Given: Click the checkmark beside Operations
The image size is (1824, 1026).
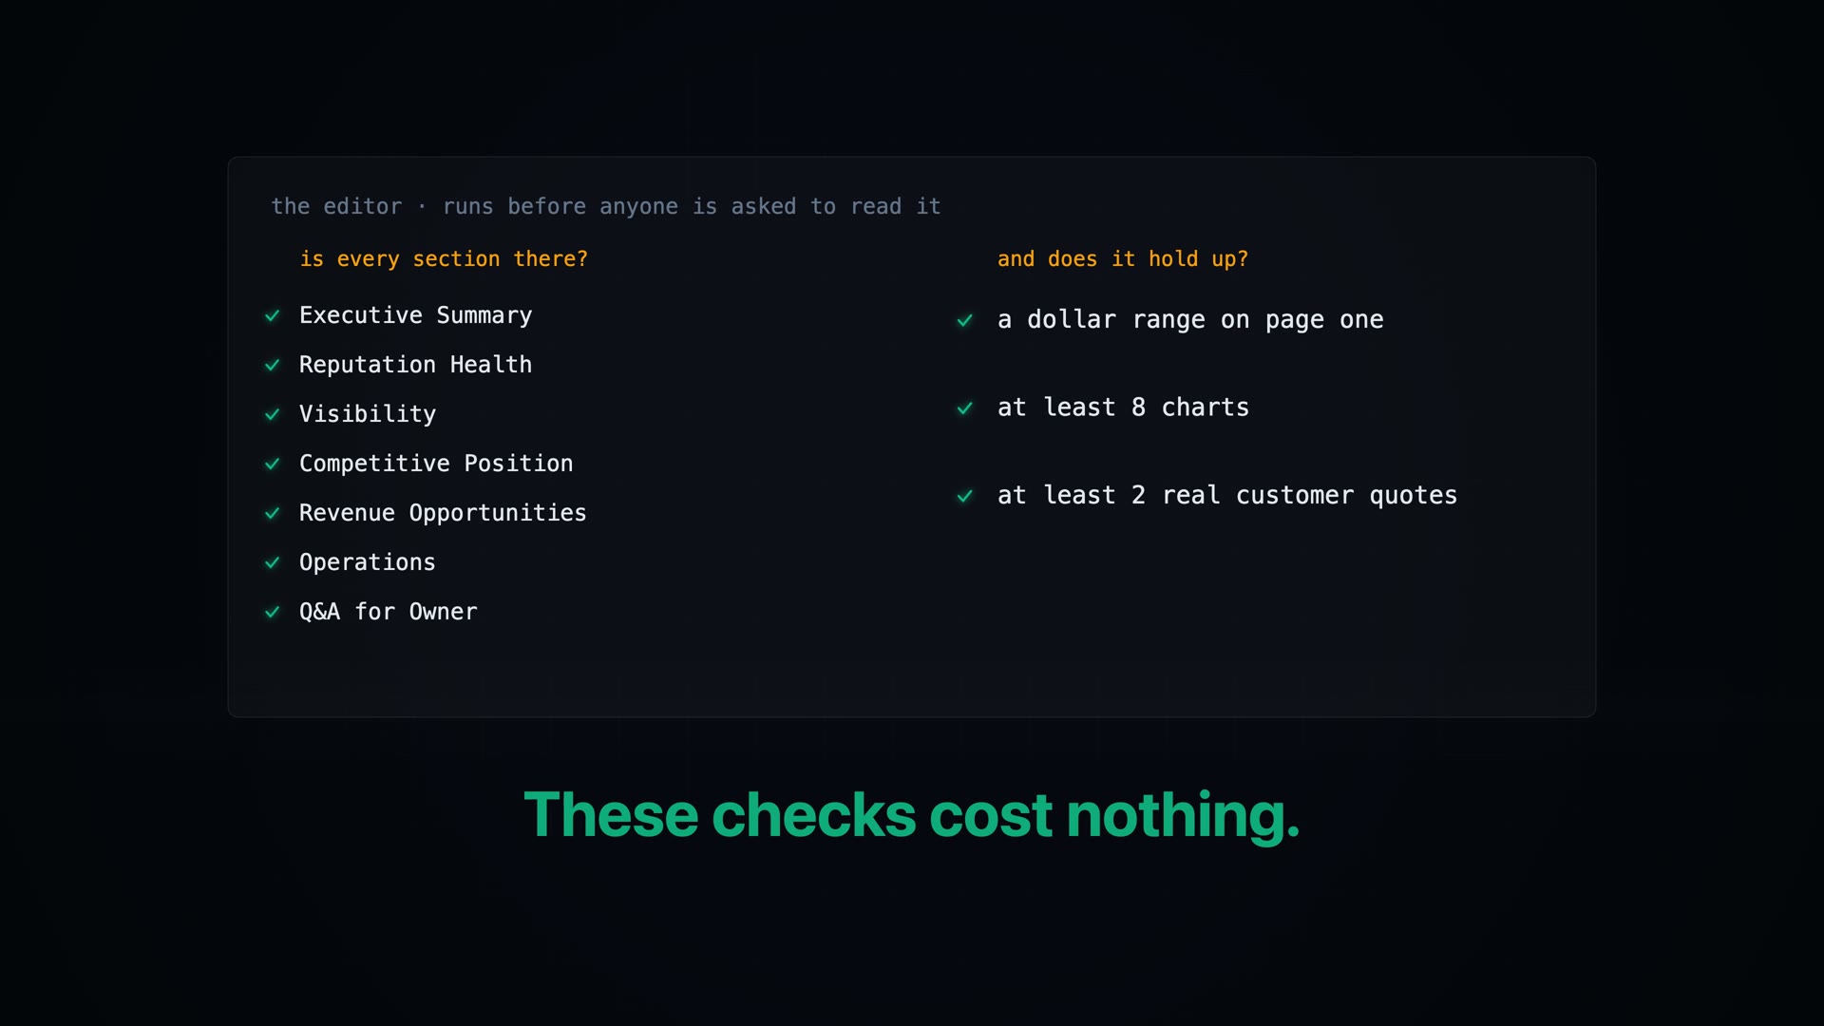Looking at the screenshot, I should [x=273, y=562].
